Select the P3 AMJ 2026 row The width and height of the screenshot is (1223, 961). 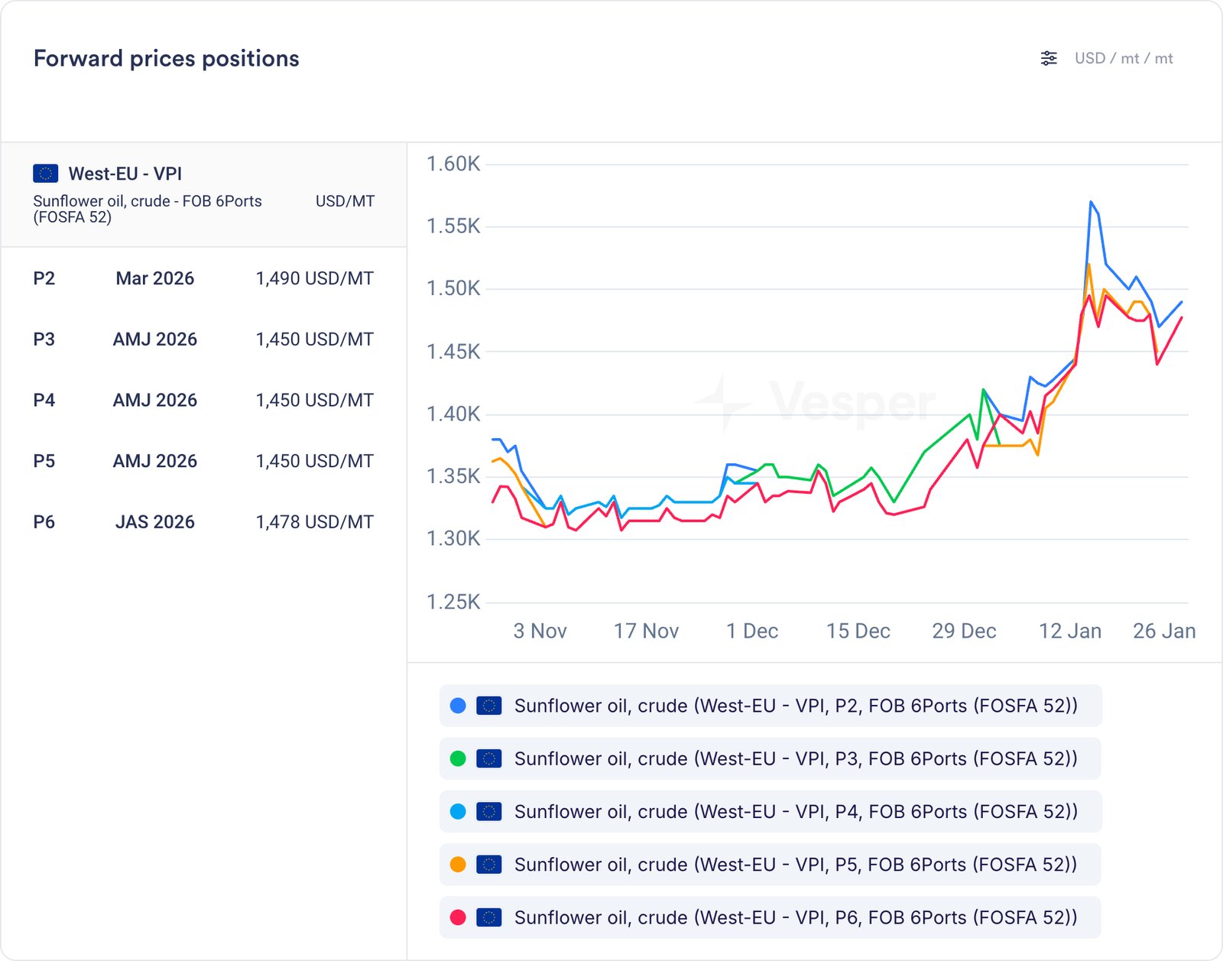(x=203, y=339)
